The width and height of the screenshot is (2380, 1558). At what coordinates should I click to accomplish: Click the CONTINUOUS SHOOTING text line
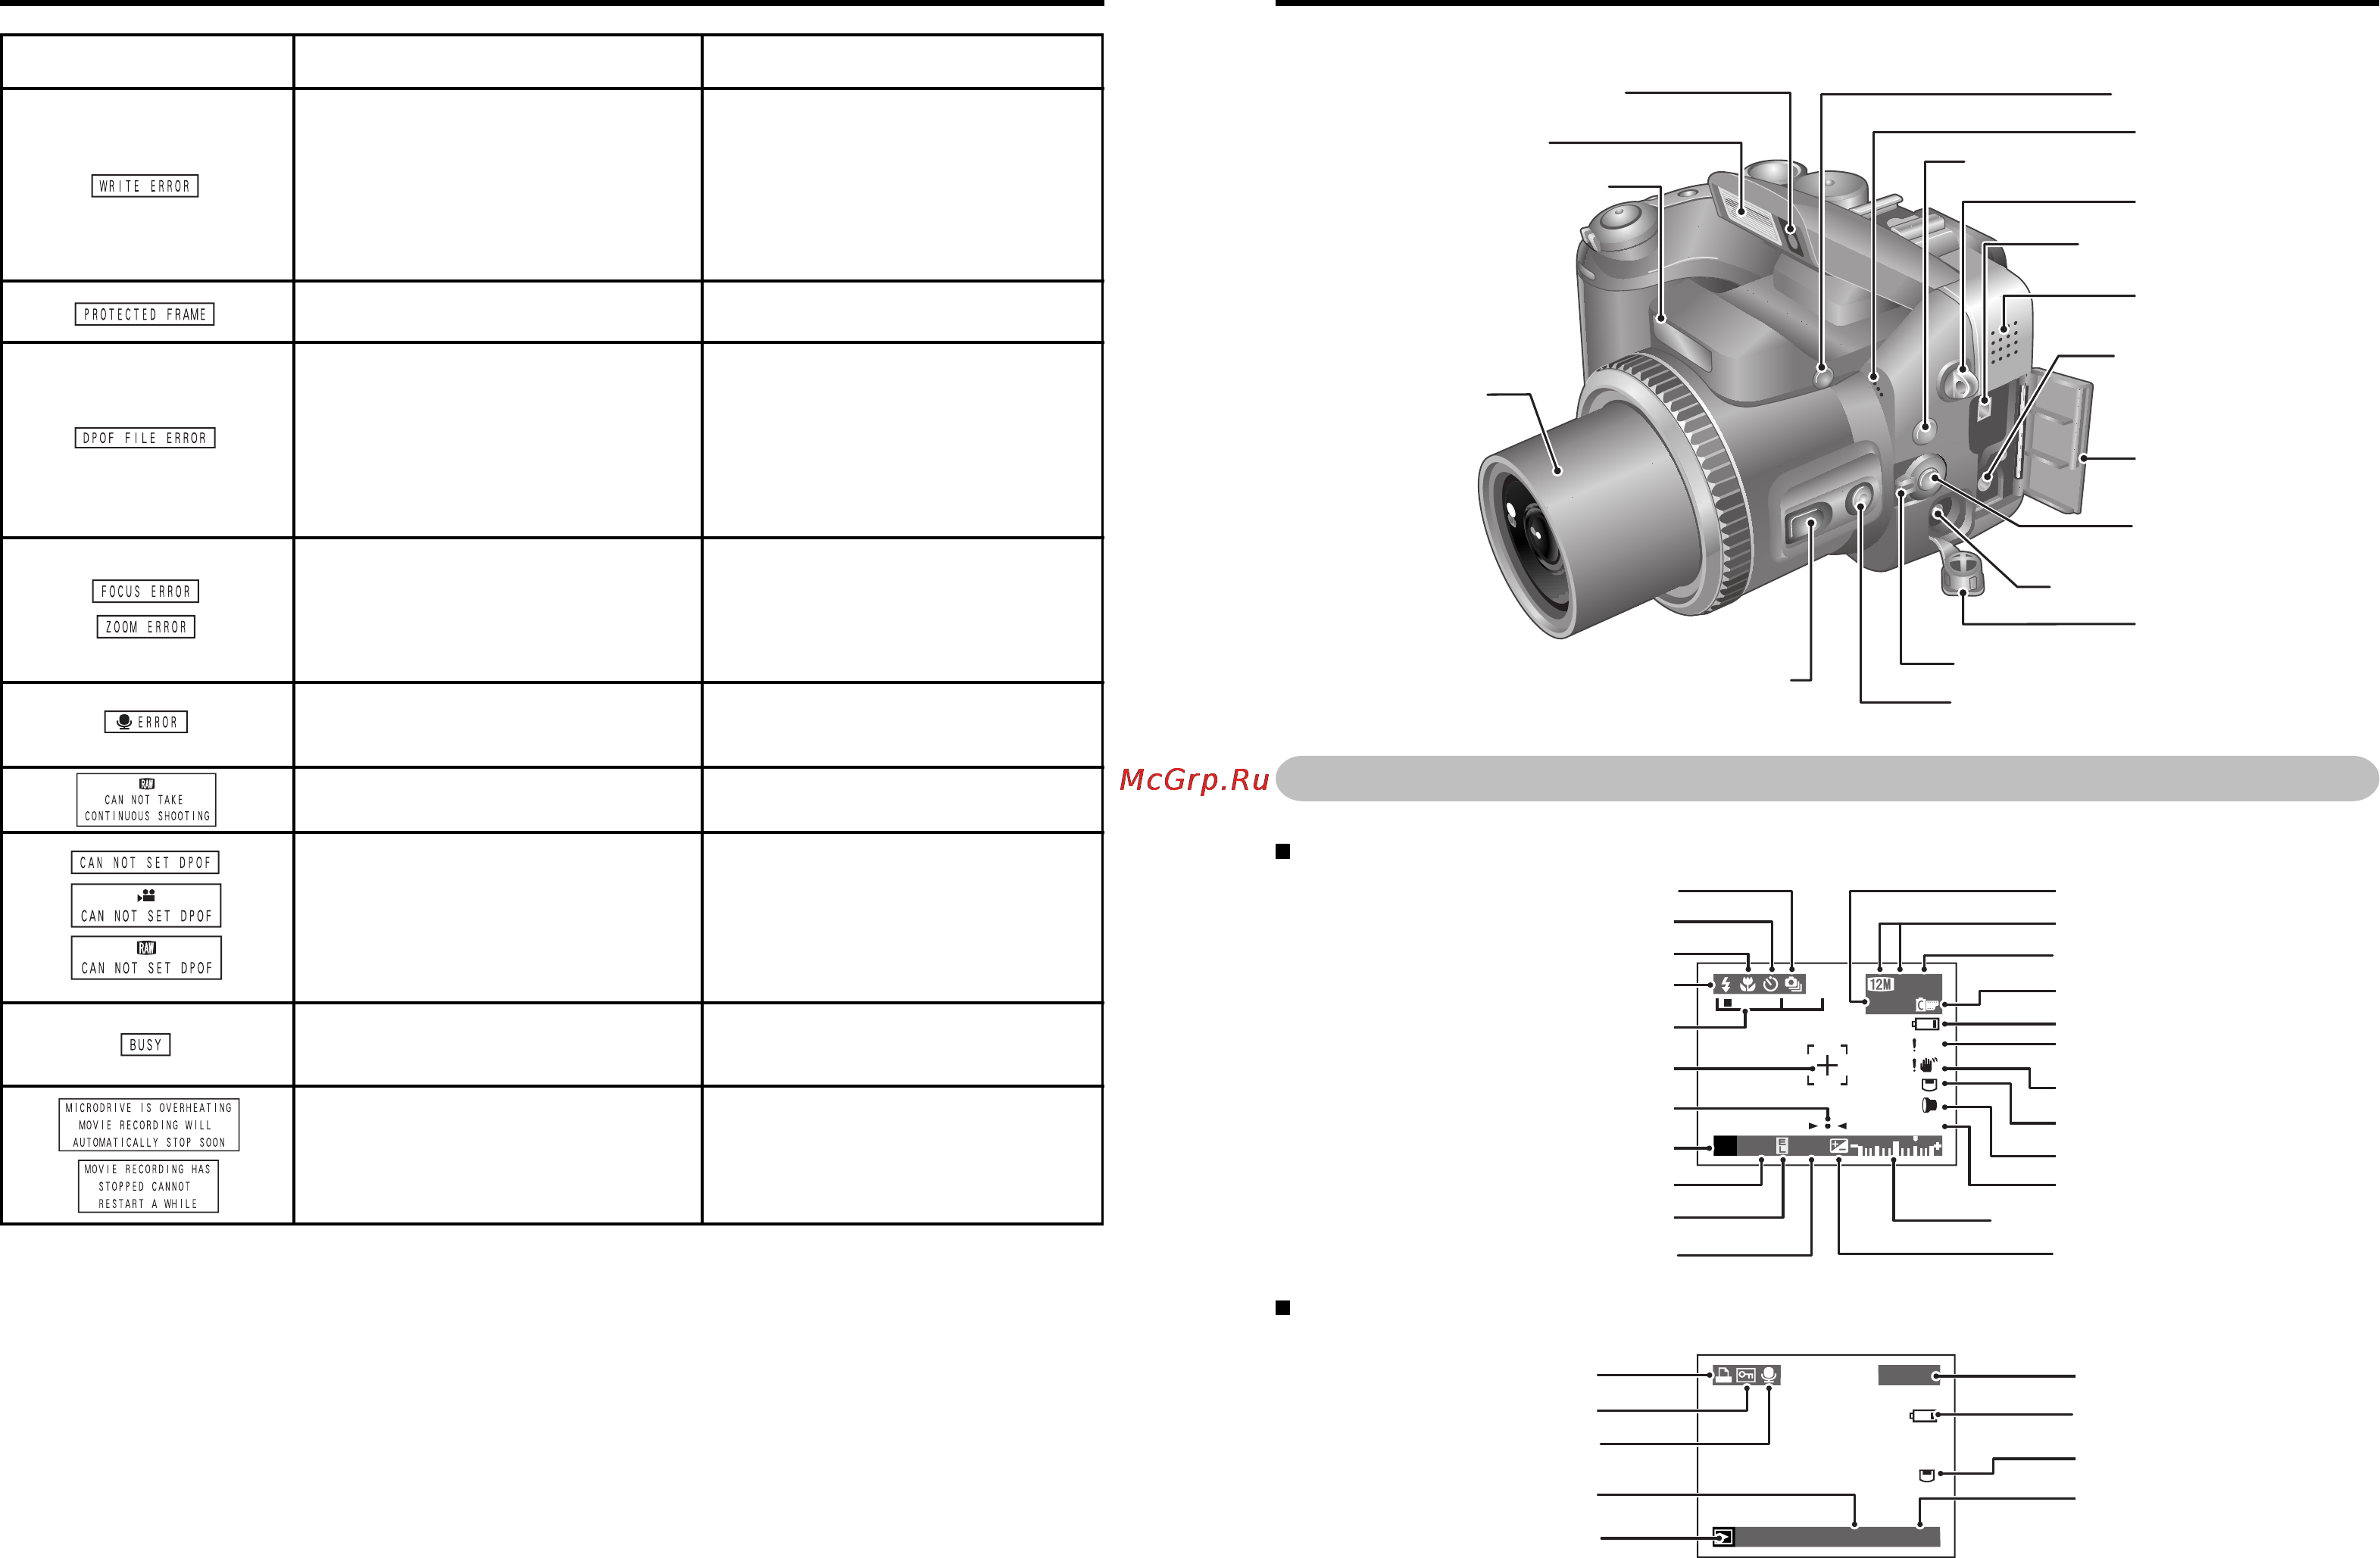[147, 816]
